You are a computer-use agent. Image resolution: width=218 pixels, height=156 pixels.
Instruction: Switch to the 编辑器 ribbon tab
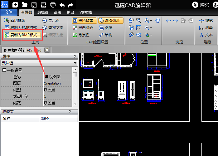pyautogui.click(x=43, y=12)
